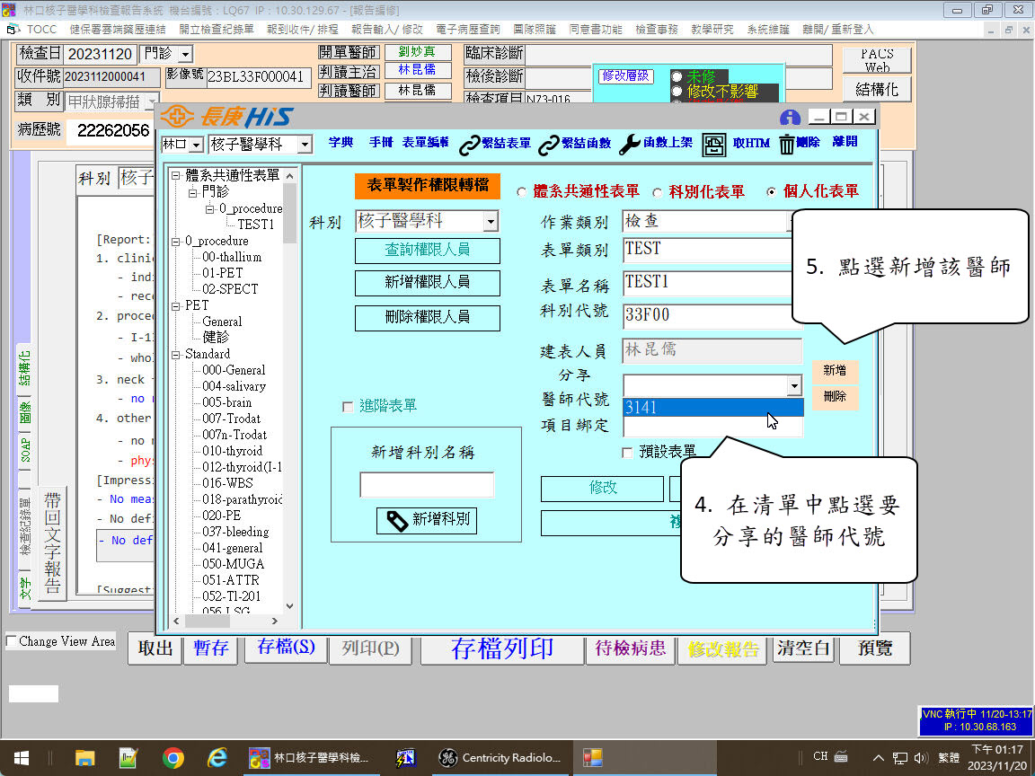This screenshot has height=776, width=1035.
Task: Open the 字典 menu item
Action: point(341,143)
